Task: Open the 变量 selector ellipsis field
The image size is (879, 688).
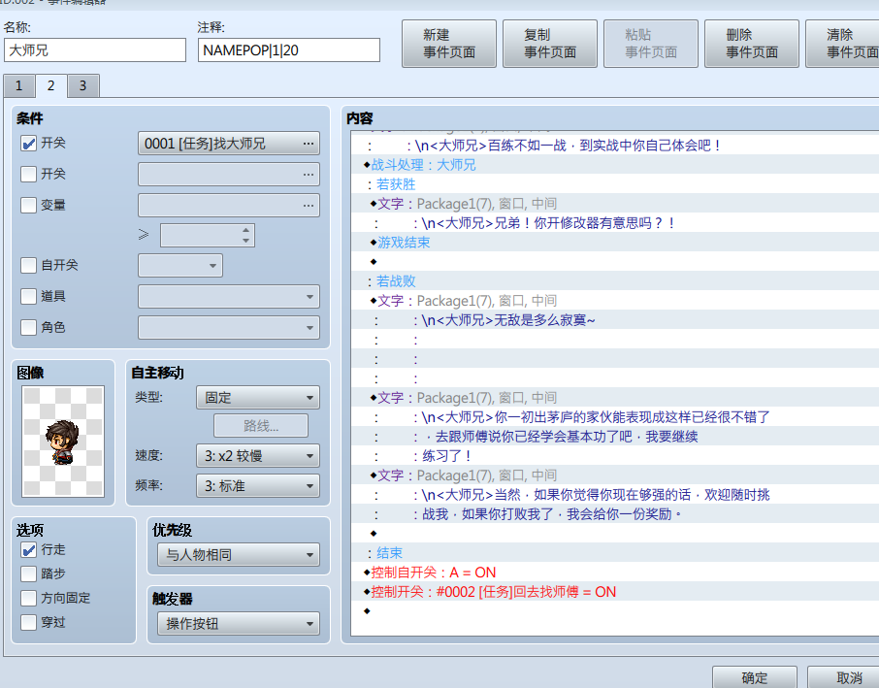Action: point(229,205)
